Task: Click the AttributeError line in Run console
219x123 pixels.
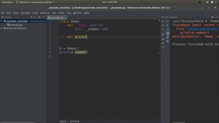Action: point(195,37)
